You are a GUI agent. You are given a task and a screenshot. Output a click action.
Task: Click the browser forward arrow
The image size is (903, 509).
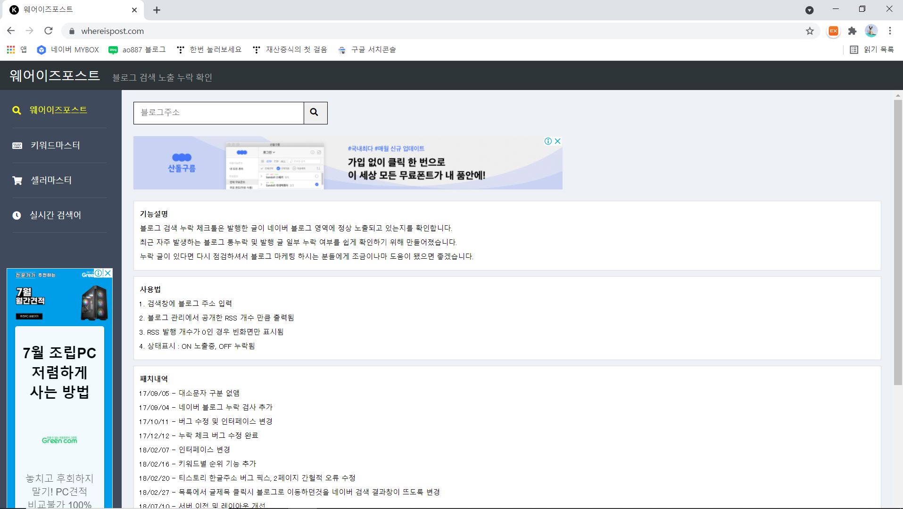tap(30, 31)
